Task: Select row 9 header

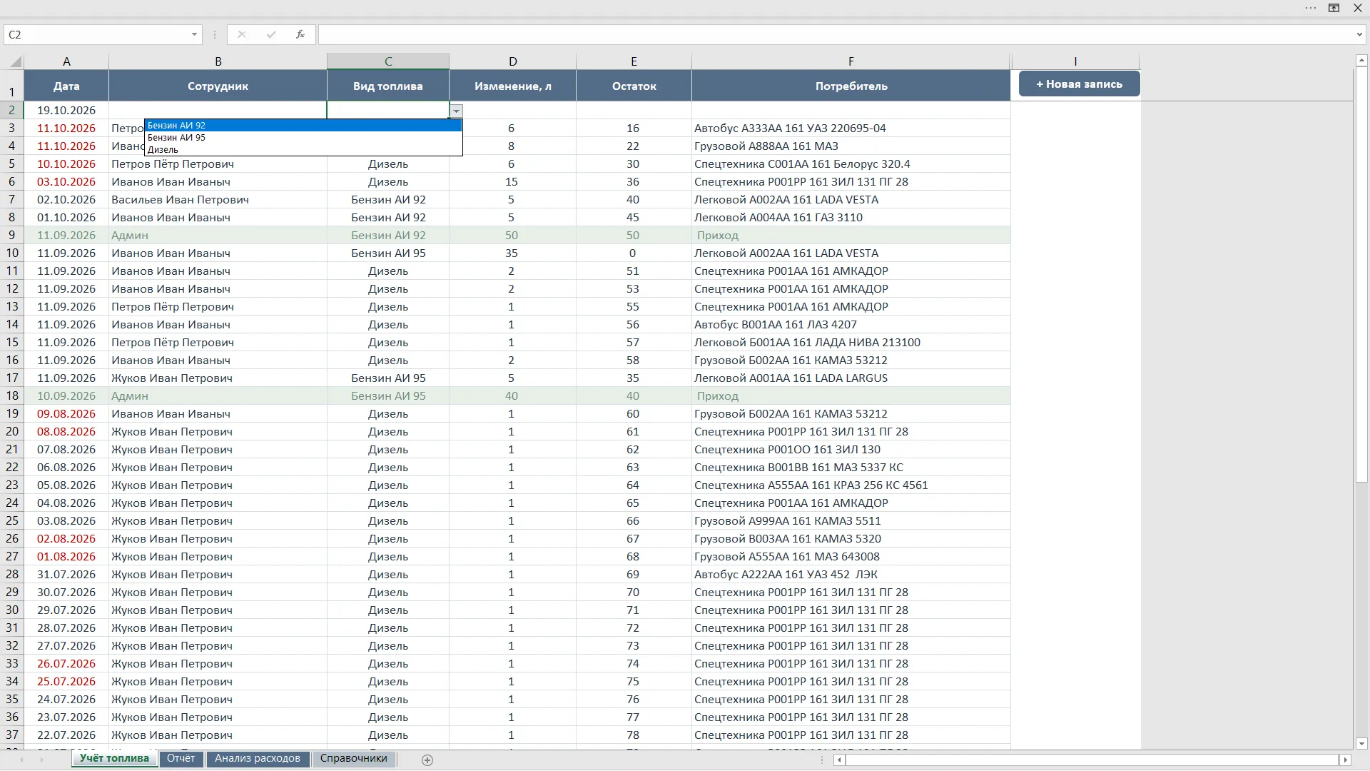Action: [12, 236]
